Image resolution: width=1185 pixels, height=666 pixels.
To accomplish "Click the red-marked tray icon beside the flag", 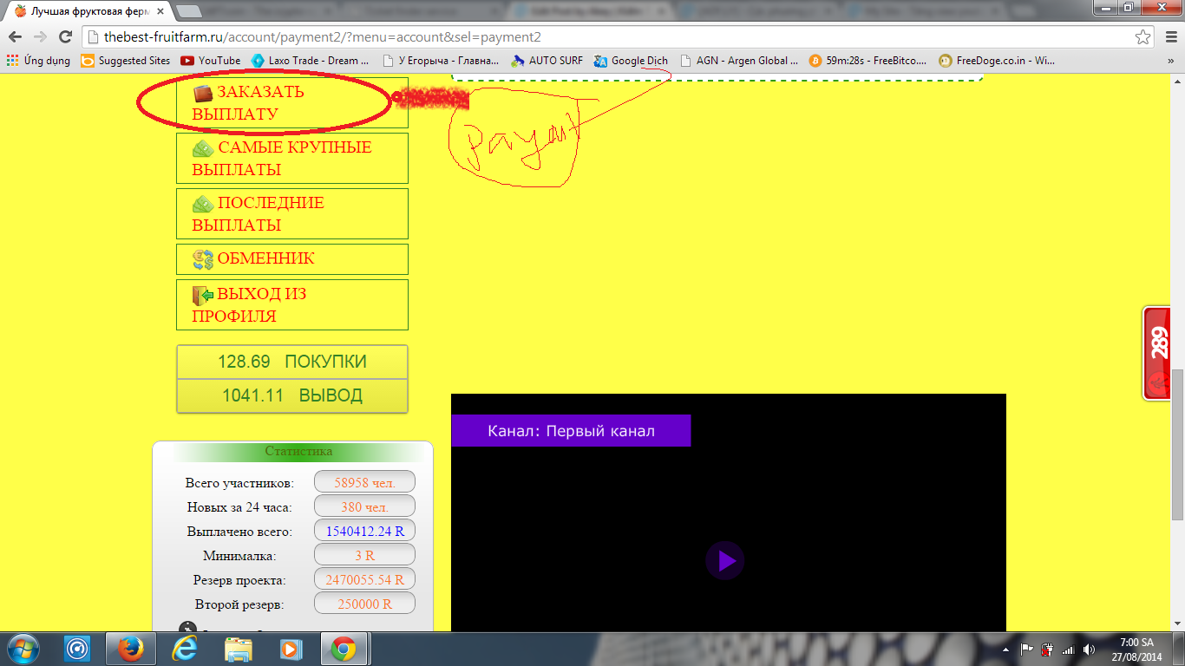I will [1047, 649].
